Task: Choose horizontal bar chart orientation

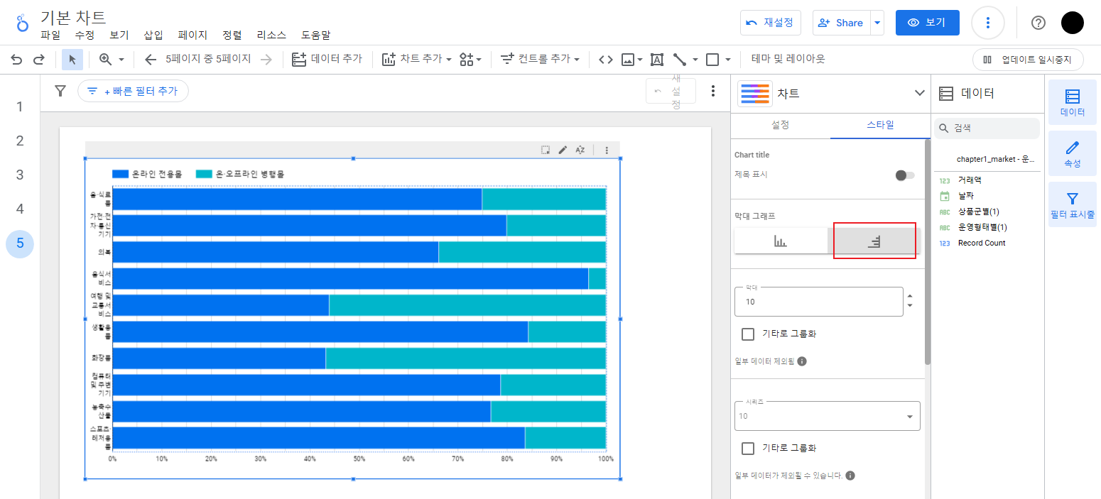Action: pyautogui.click(x=874, y=241)
